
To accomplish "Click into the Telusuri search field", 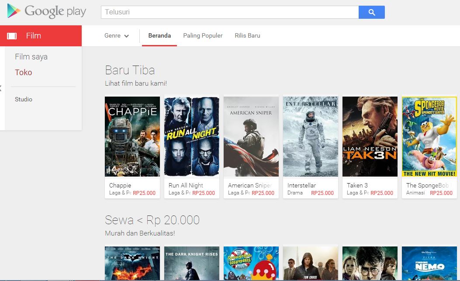I will (229, 12).
